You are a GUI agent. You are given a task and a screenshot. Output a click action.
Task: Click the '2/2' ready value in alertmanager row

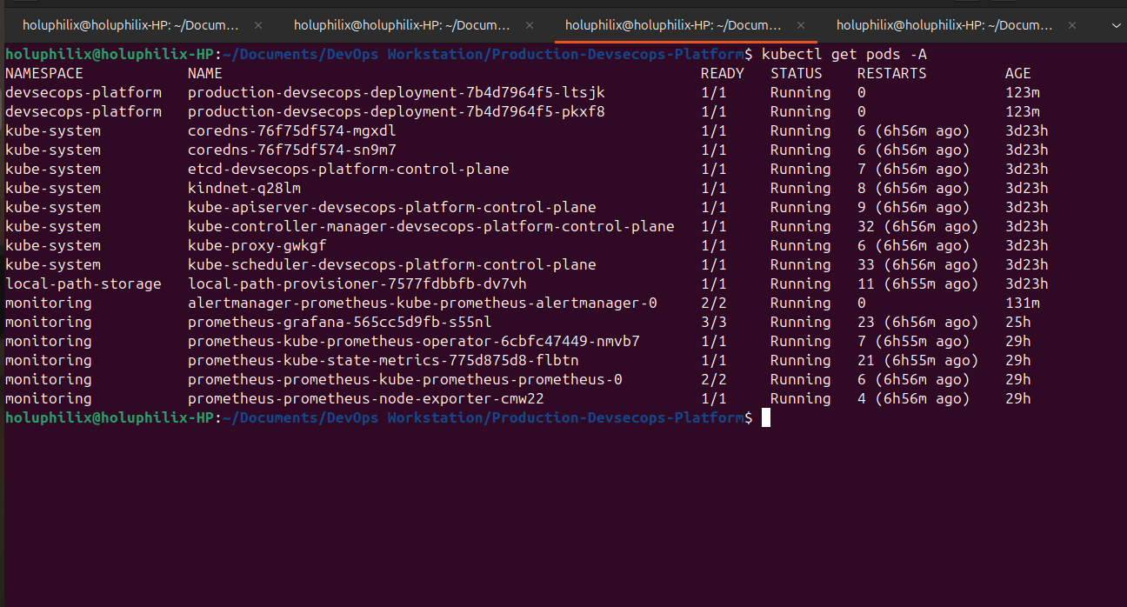pyautogui.click(x=714, y=303)
